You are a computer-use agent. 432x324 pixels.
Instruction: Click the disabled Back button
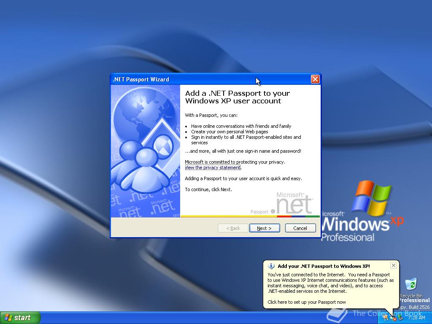click(x=232, y=228)
